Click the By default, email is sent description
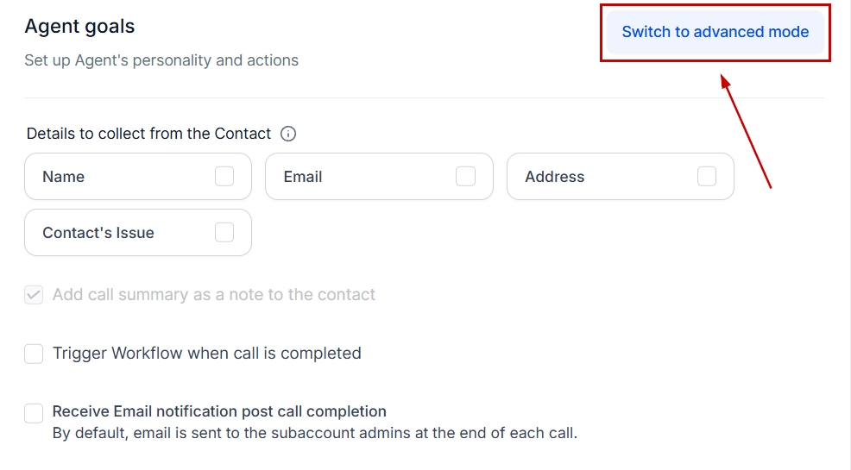The width and height of the screenshot is (851, 470). click(314, 433)
